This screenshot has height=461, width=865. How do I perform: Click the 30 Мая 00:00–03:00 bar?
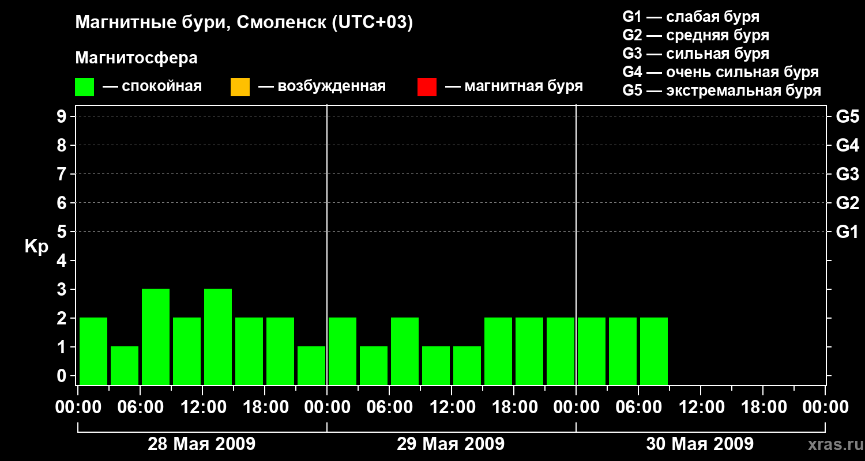592,351
